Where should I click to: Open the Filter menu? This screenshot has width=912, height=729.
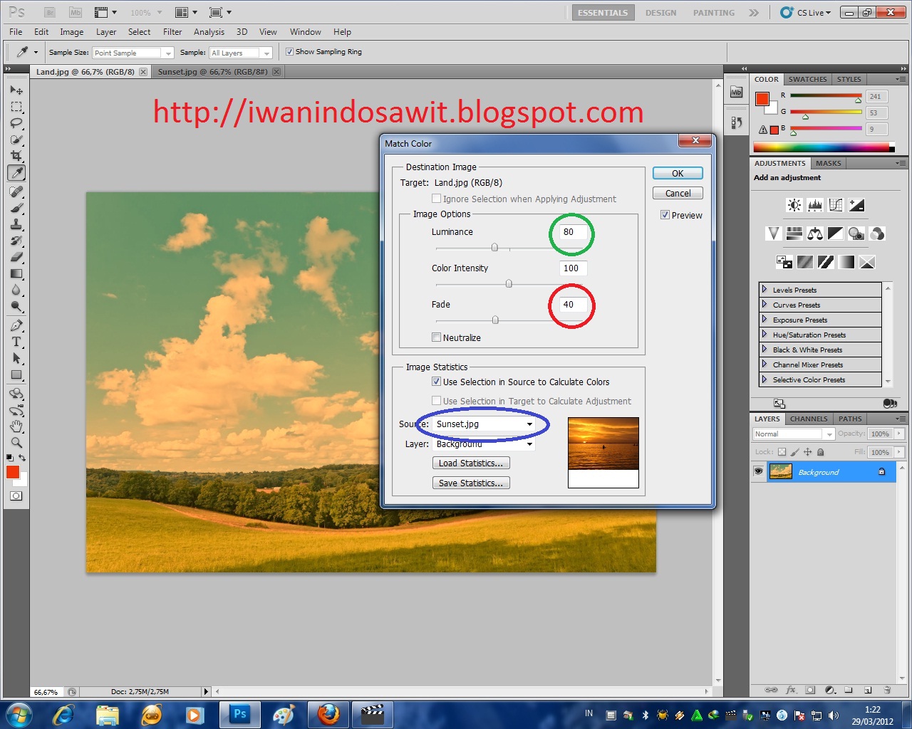pyautogui.click(x=172, y=32)
